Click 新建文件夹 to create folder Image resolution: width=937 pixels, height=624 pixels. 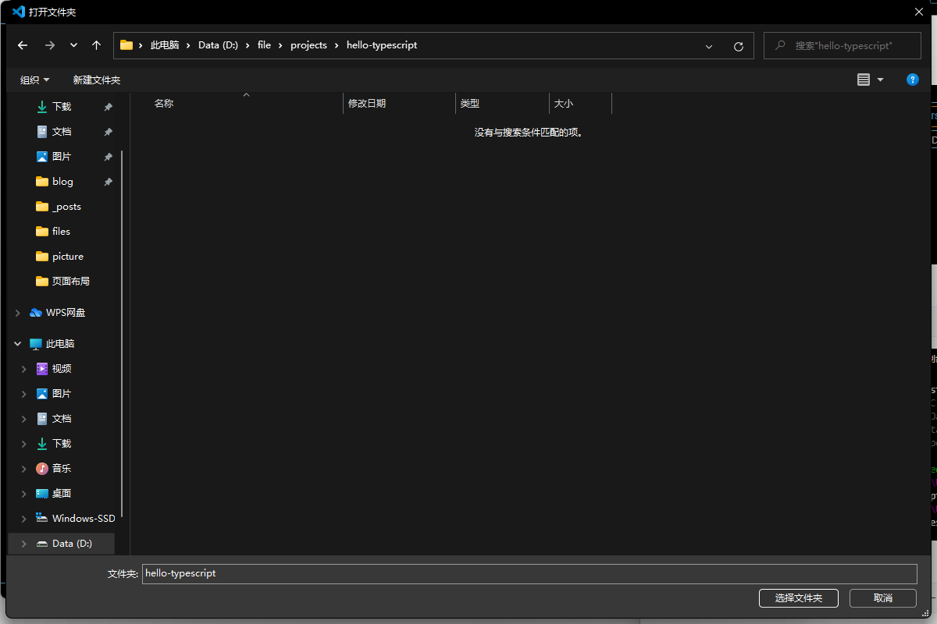point(96,80)
